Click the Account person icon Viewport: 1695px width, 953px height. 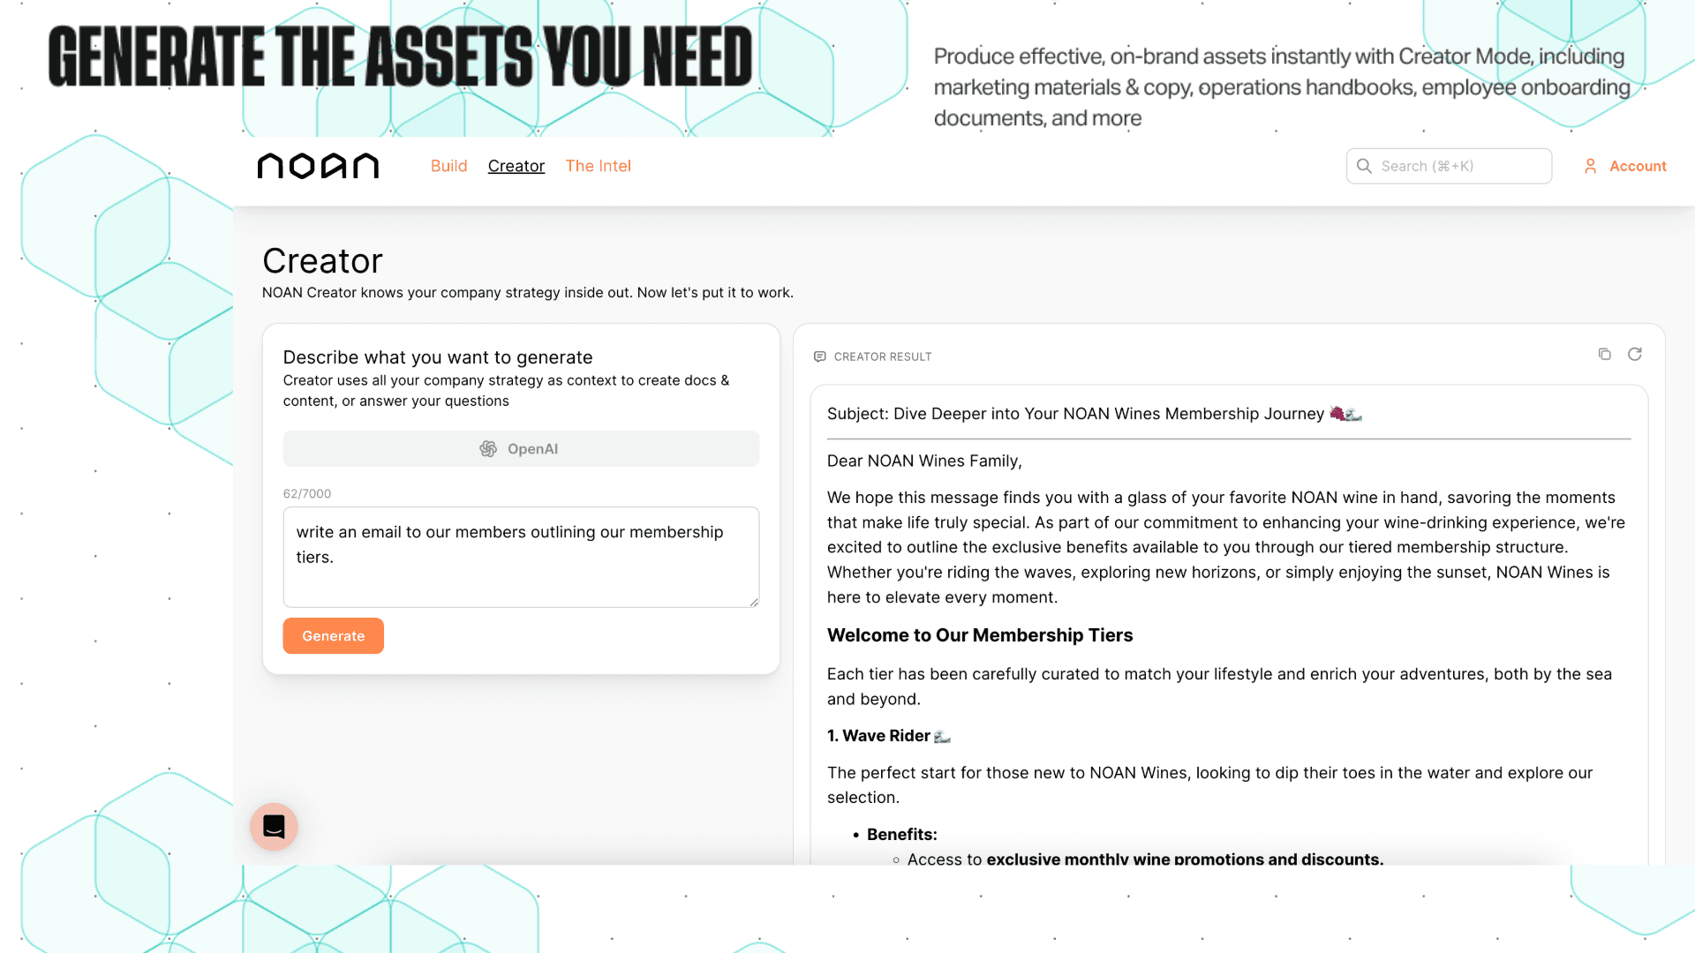pyautogui.click(x=1590, y=166)
